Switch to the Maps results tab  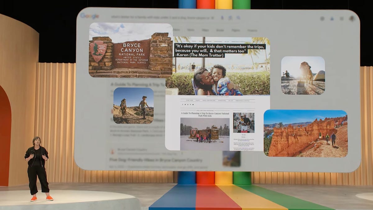click(x=205, y=30)
